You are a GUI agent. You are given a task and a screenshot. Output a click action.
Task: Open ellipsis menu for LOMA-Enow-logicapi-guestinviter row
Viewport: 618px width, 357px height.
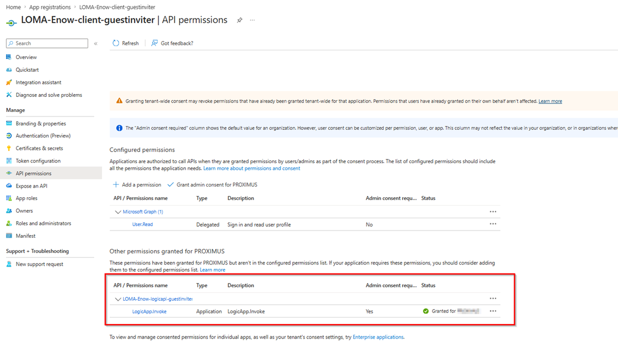click(x=493, y=299)
